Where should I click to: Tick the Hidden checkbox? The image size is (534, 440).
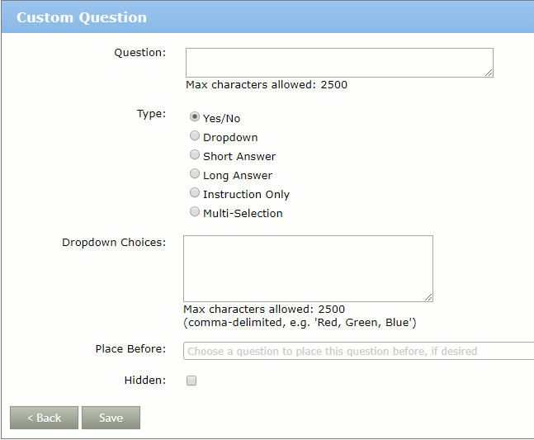[x=191, y=381]
